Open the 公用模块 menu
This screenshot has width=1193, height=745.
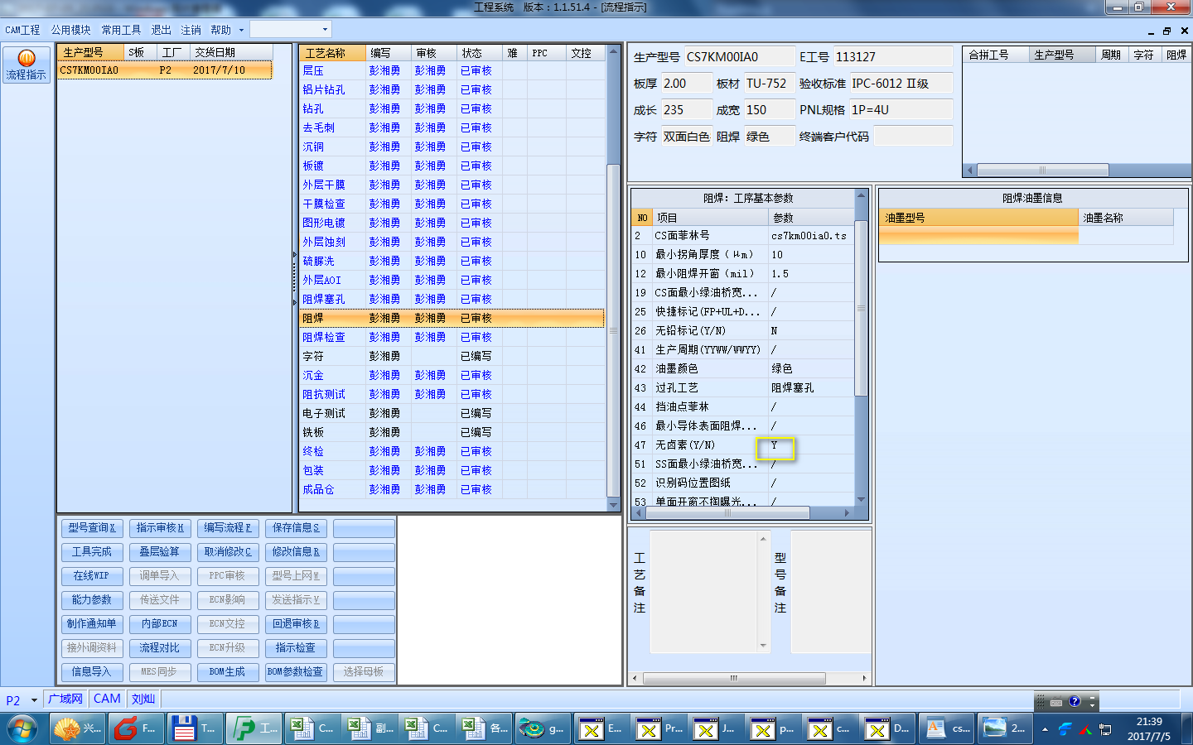pyautogui.click(x=70, y=30)
